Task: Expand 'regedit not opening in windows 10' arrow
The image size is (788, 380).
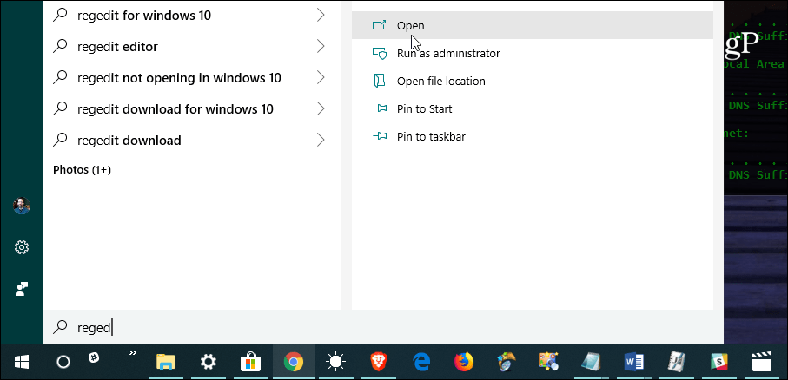Action: point(321,78)
